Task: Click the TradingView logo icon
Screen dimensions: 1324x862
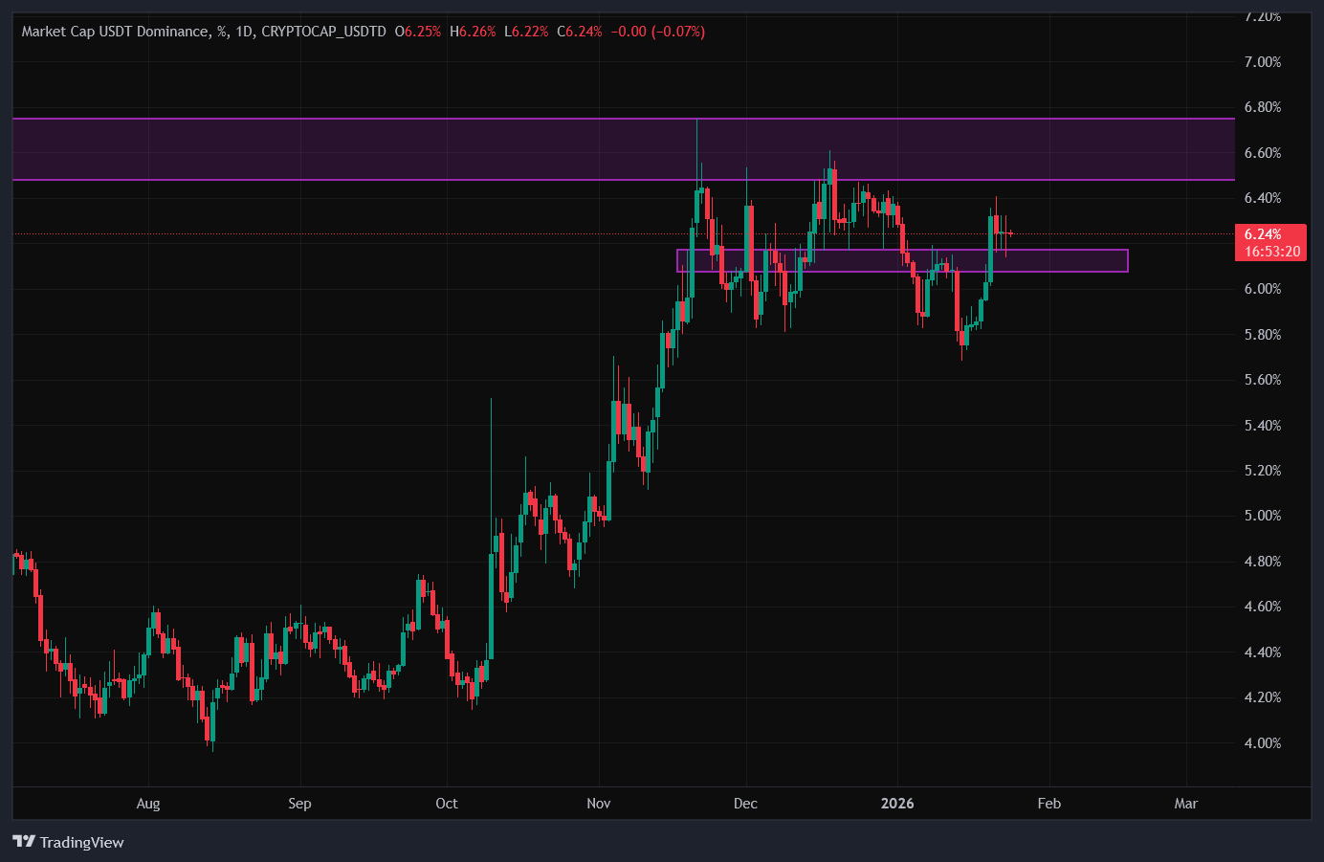Action: 22,843
